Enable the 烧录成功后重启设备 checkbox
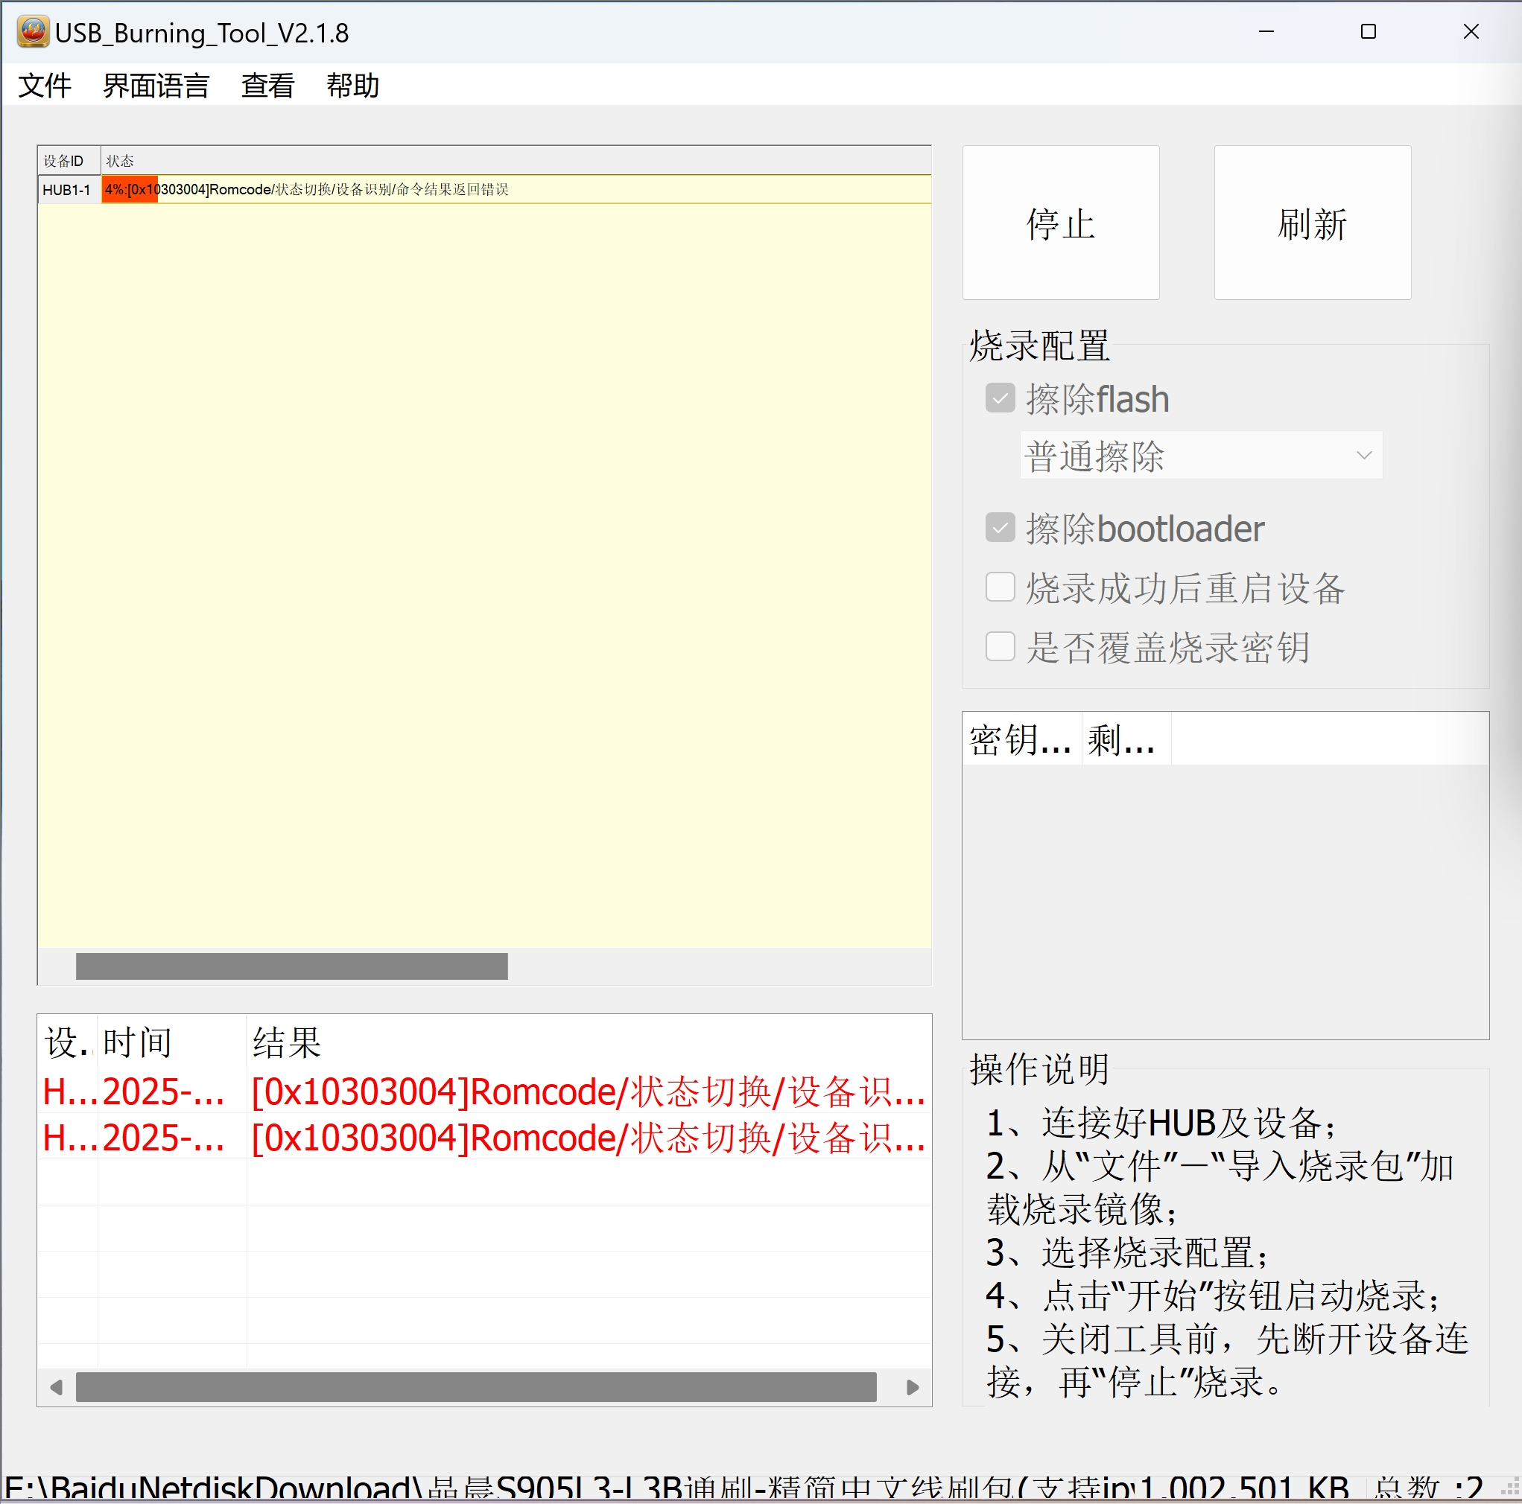The width and height of the screenshot is (1522, 1504). (x=1000, y=587)
